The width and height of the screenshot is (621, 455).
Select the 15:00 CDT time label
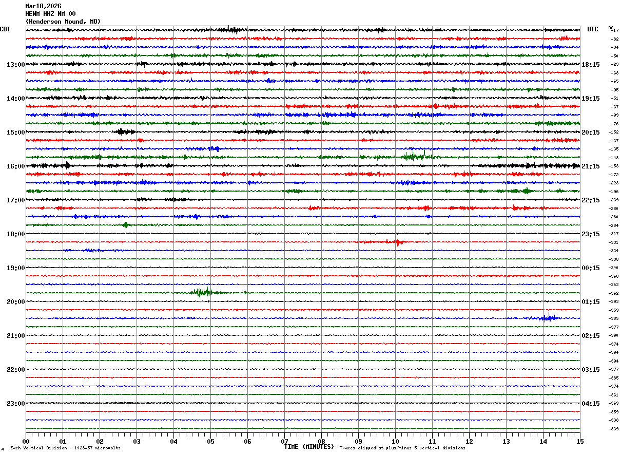15,132
